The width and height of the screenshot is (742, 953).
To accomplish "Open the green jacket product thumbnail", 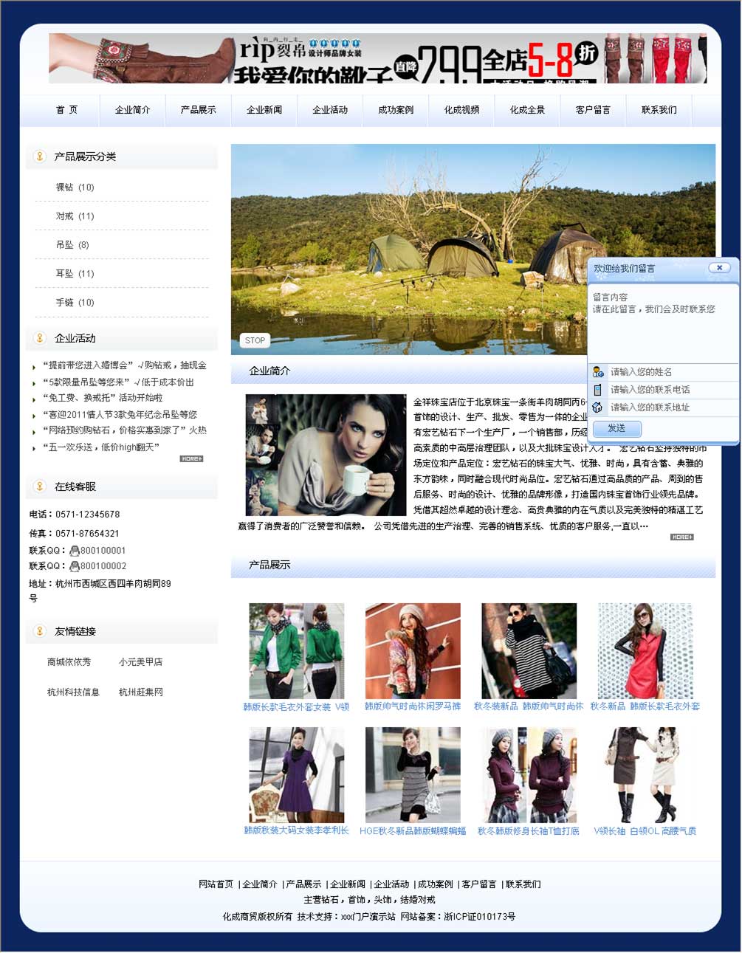I will pyautogui.click(x=296, y=650).
